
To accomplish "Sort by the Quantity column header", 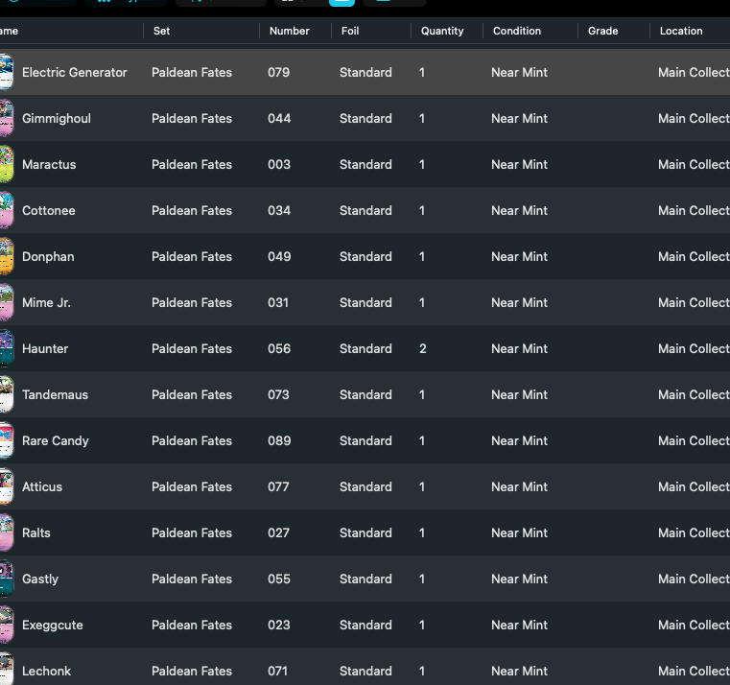I will (x=442, y=31).
